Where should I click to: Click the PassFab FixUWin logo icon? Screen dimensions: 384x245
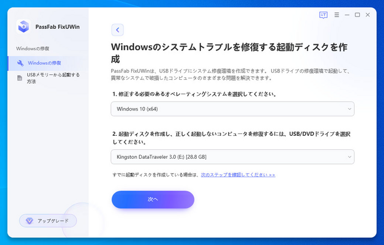(x=24, y=27)
